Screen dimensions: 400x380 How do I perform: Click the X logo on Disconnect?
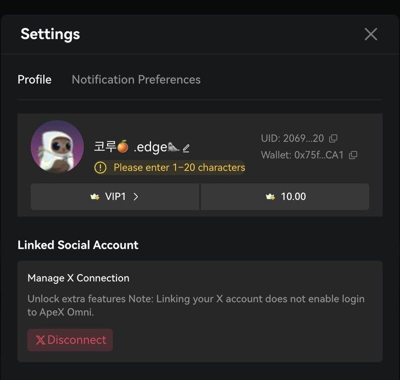pyautogui.click(x=40, y=340)
